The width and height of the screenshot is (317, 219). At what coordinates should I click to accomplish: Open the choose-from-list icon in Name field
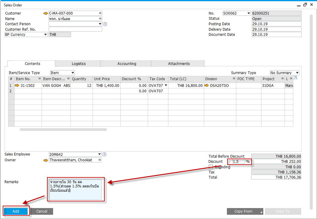(x=100, y=19)
